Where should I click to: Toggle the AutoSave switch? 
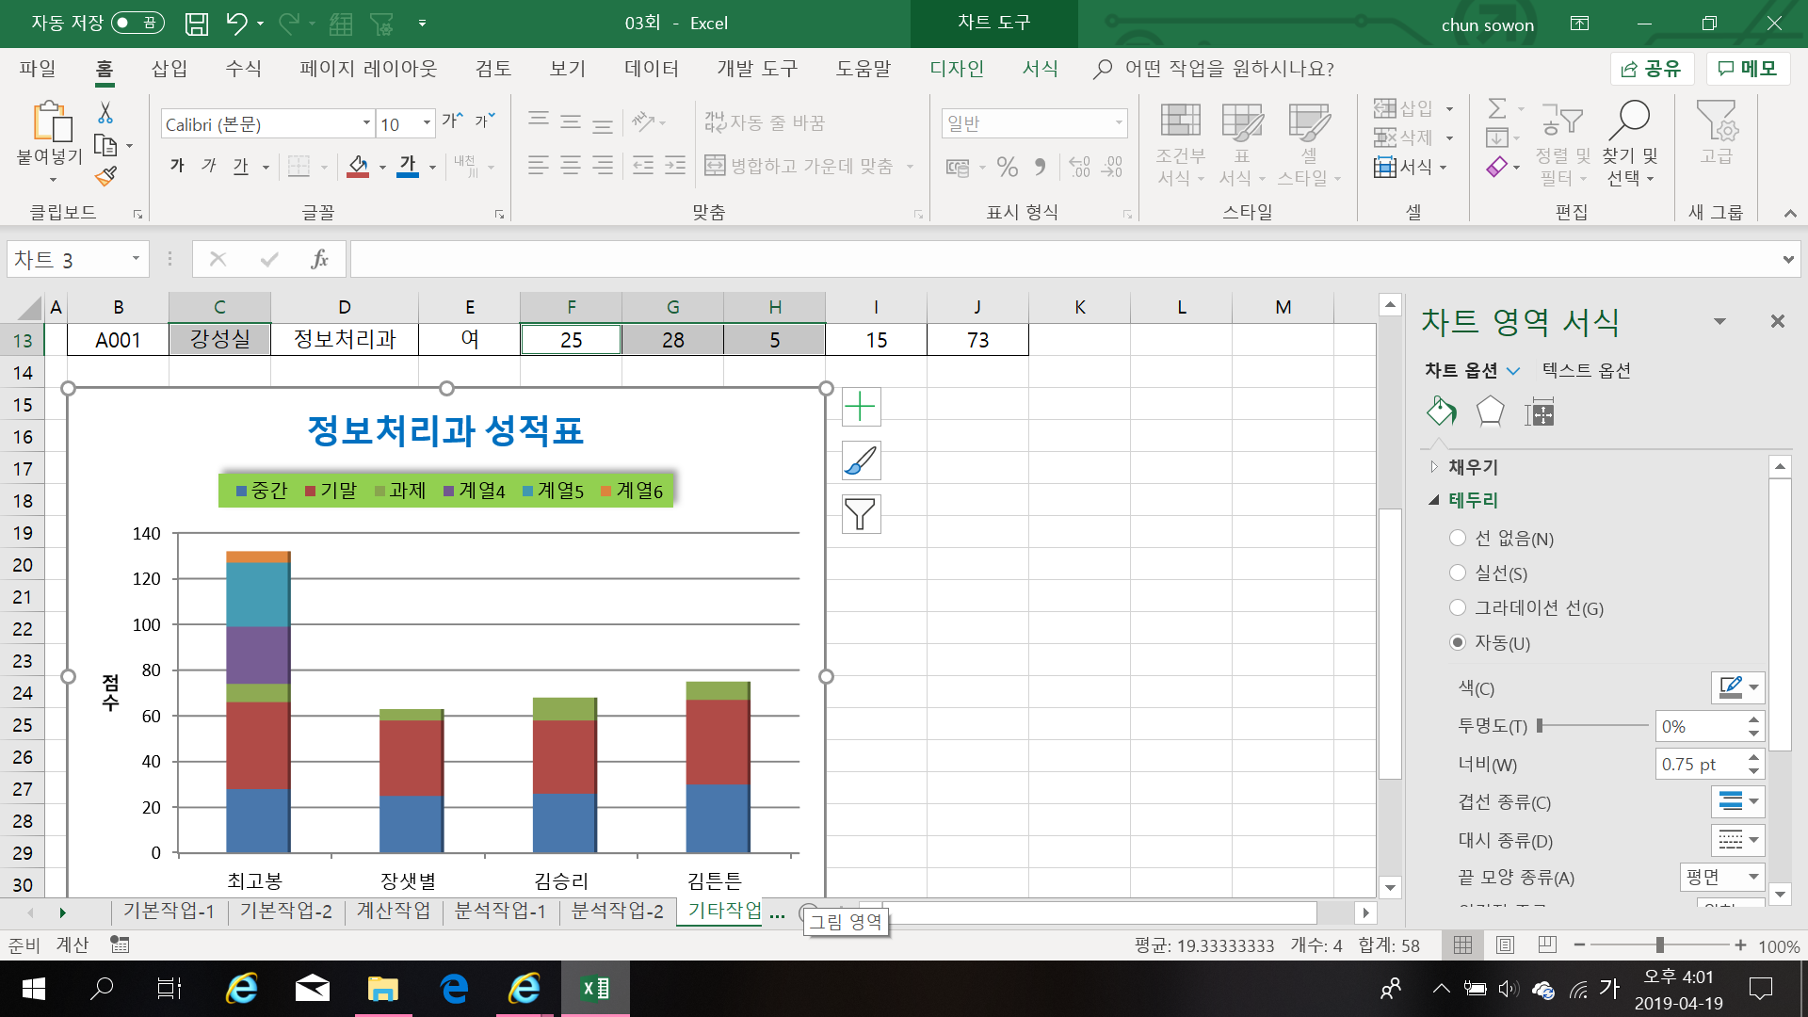point(137,23)
